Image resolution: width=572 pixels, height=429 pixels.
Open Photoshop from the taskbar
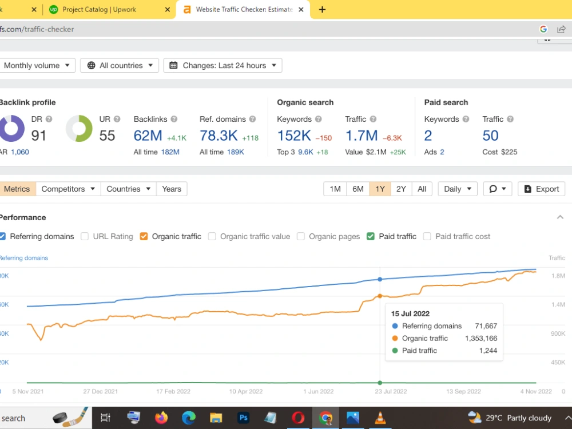(x=243, y=418)
